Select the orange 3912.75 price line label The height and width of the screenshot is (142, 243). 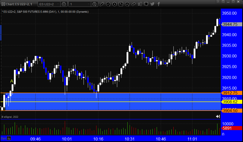coord(232,93)
